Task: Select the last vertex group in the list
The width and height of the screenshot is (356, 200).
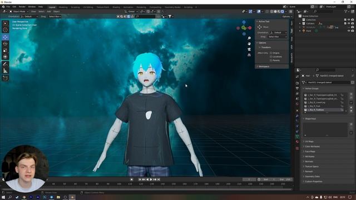Action: pos(324,110)
